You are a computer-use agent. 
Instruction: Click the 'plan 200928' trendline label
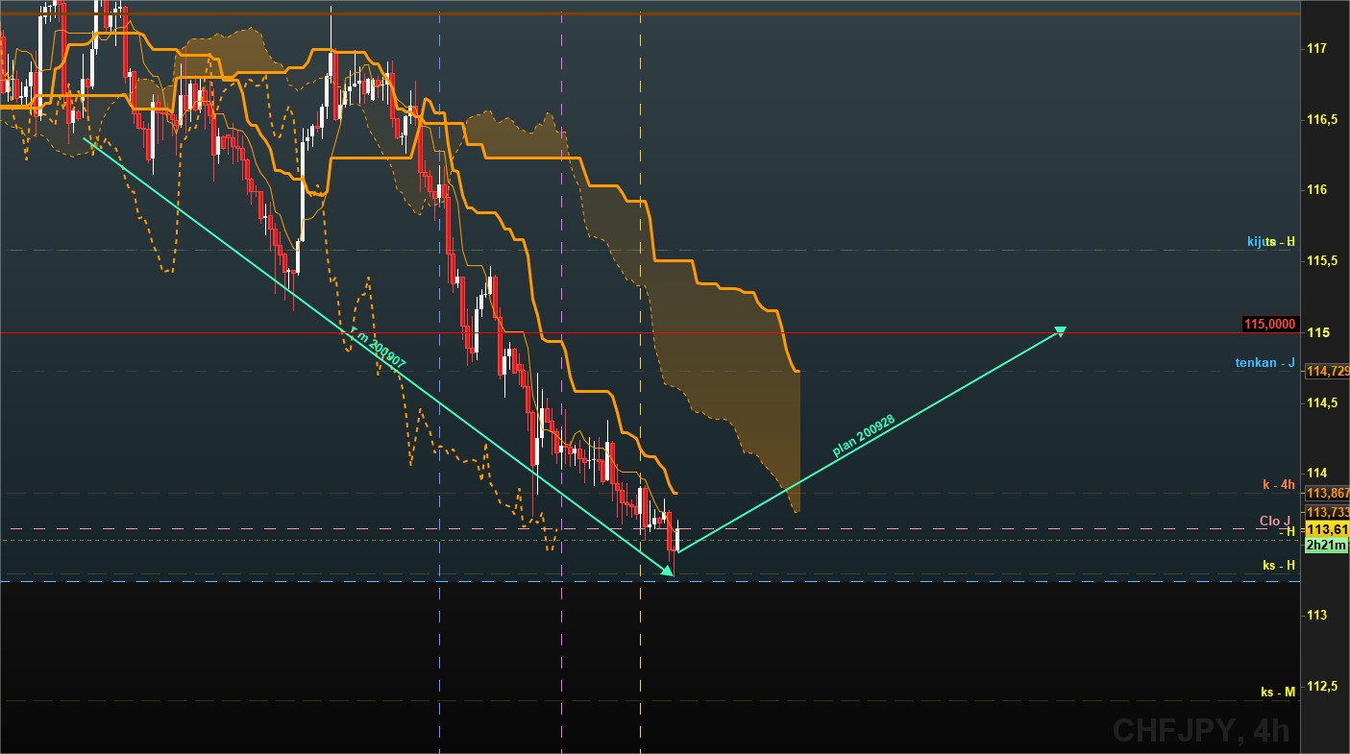pos(864,436)
